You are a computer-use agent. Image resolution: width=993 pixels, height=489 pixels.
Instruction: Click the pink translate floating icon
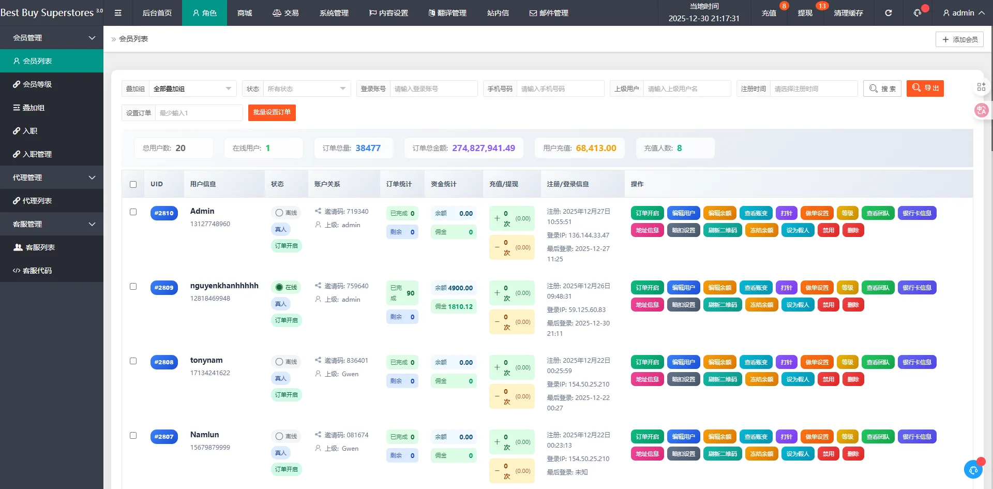pos(981,110)
